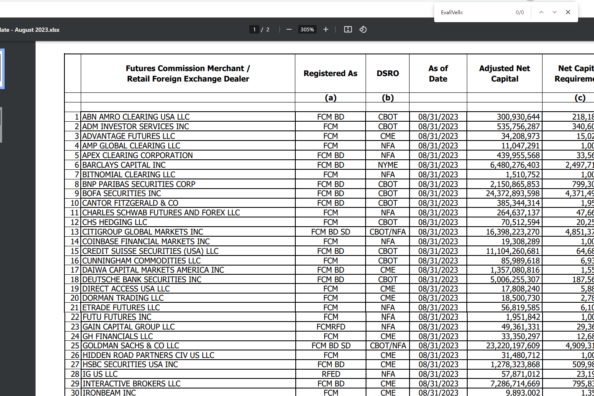Click the zoom out minus icon

[289, 29]
